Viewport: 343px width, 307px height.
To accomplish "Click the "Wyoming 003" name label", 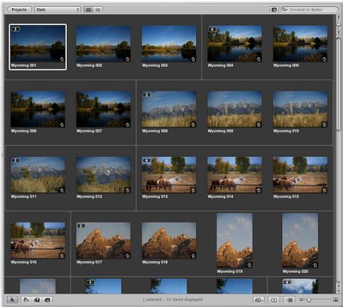I will point(155,65).
